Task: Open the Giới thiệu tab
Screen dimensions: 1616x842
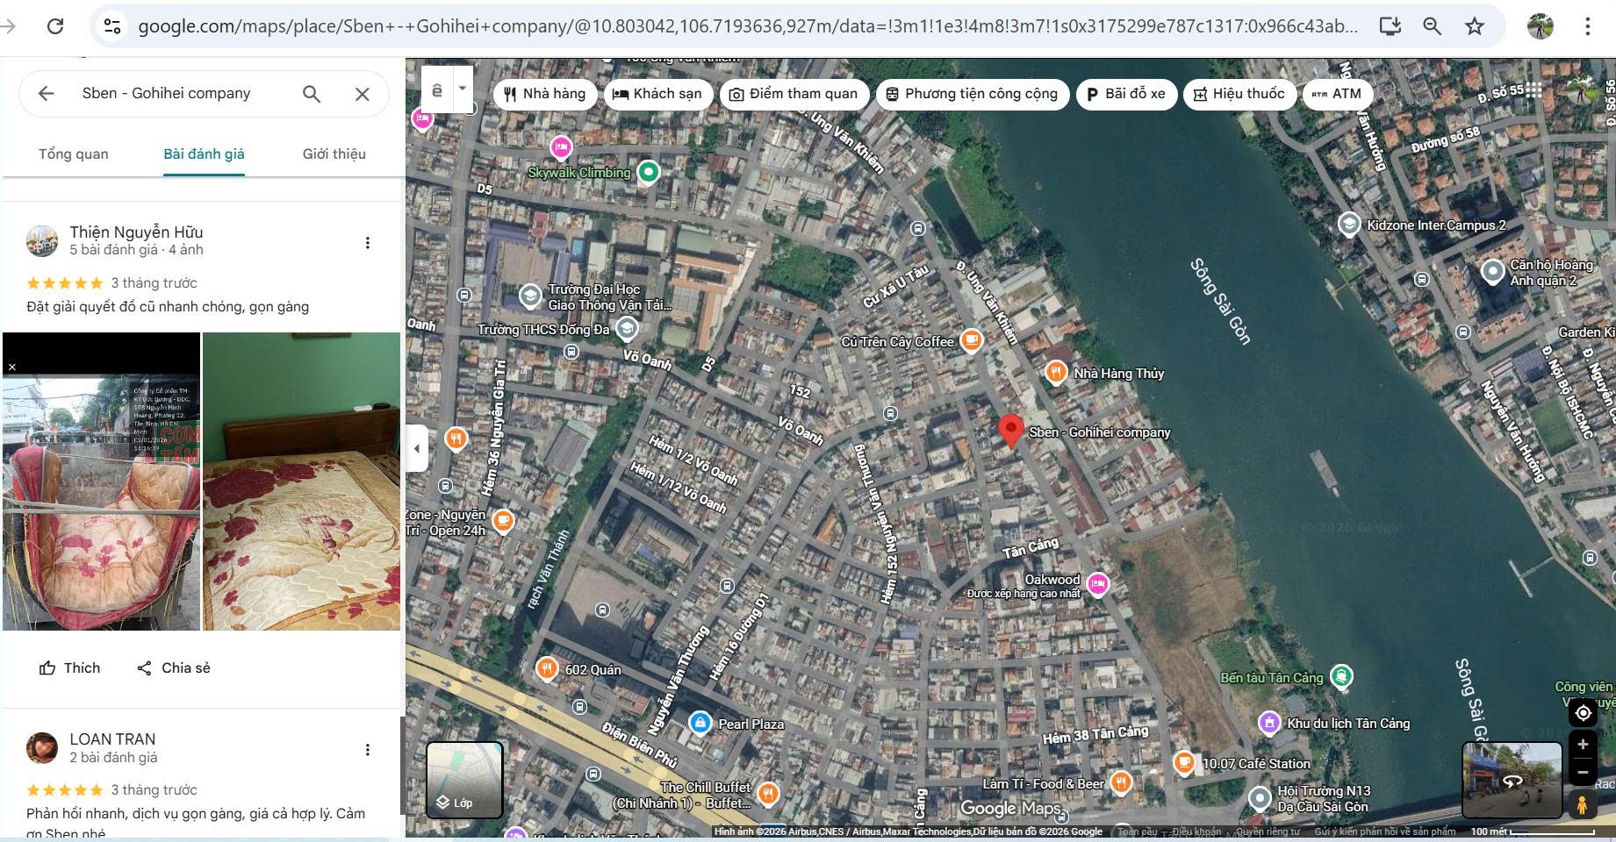Action: coord(334,154)
